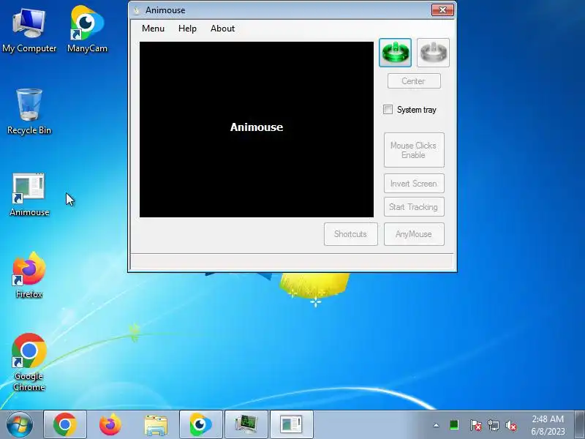
Task: Click the Invert Screen button
Action: [414, 184]
